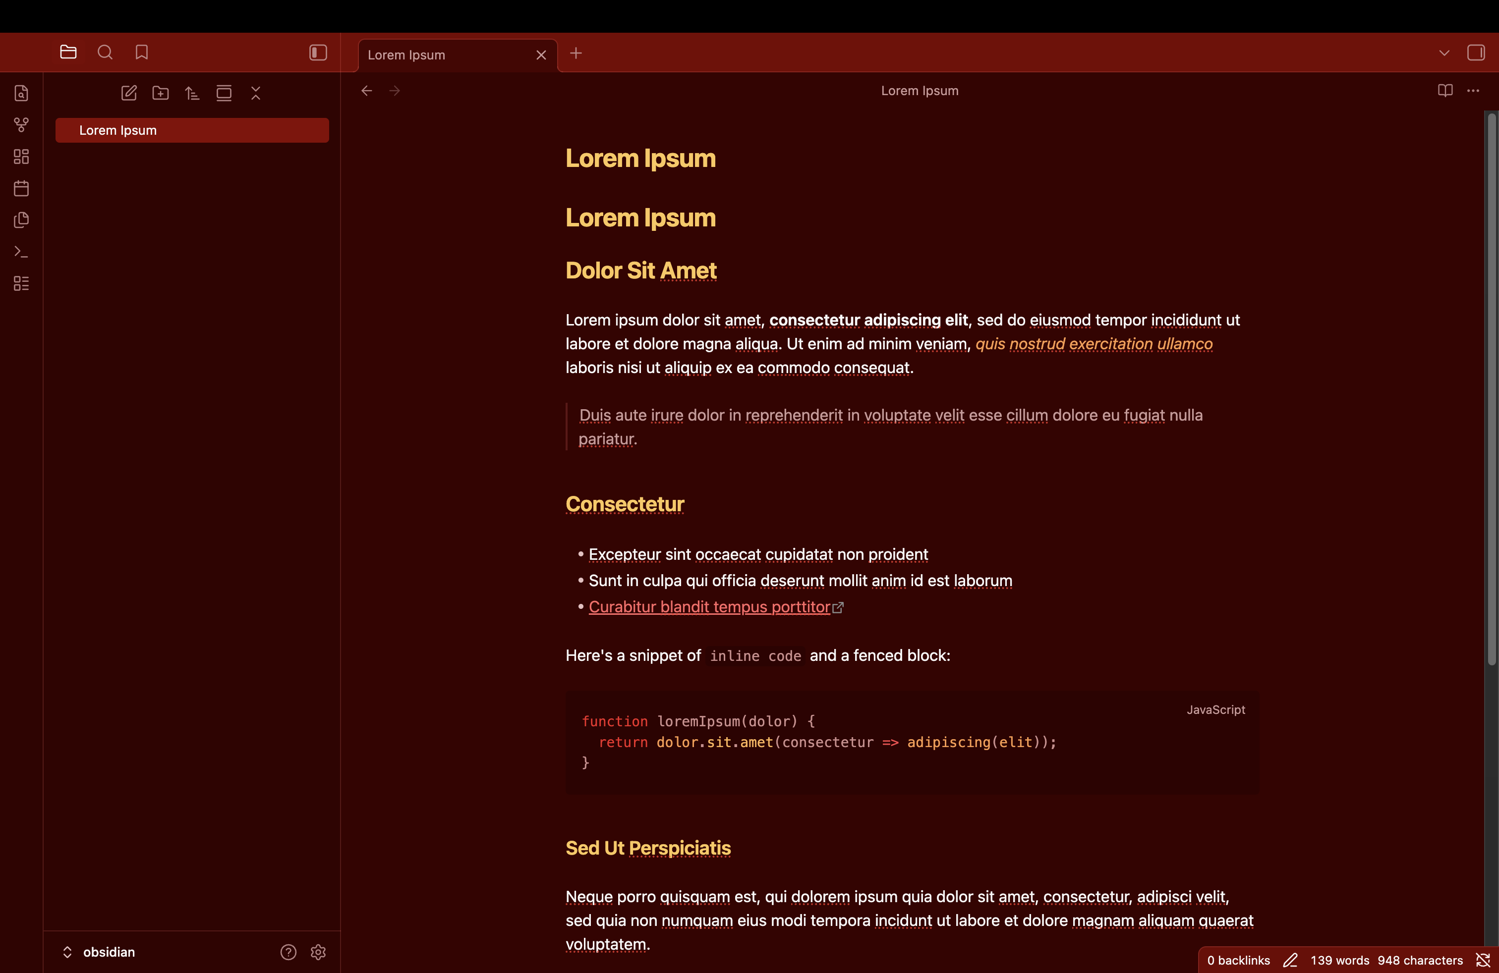Viewport: 1499px width, 973px height.
Task: Toggle the right sidebar
Action: [x=1476, y=53]
